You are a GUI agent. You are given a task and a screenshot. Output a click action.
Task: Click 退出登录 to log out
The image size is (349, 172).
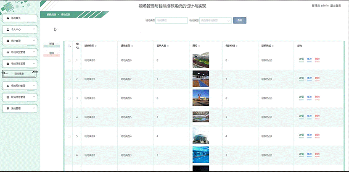coord(336,6)
